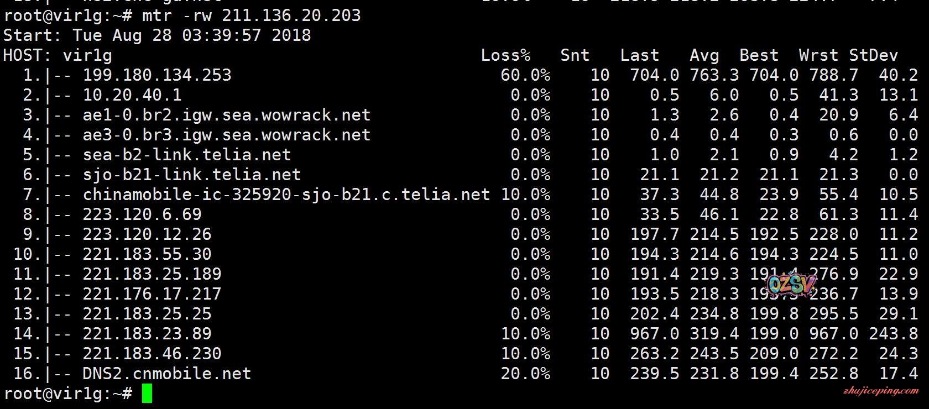Click the green terminal cursor block
The image size is (929, 409).
147,394
